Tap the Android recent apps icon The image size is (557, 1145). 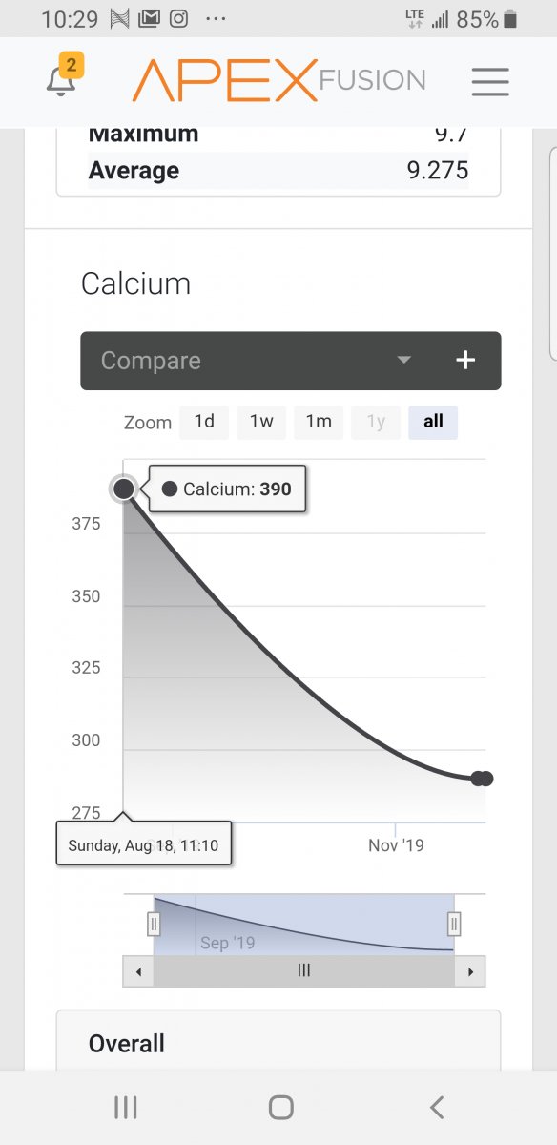click(126, 1107)
